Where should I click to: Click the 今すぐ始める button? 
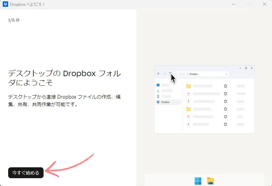pyautogui.click(x=26, y=173)
